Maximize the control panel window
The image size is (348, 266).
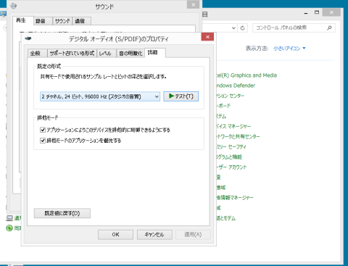(317, 12)
